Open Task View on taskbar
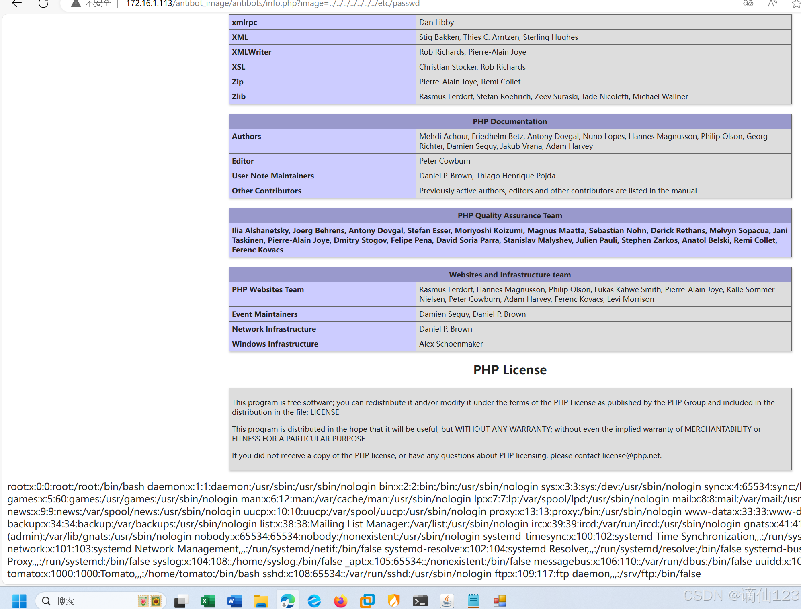The height and width of the screenshot is (609, 801). click(x=181, y=601)
